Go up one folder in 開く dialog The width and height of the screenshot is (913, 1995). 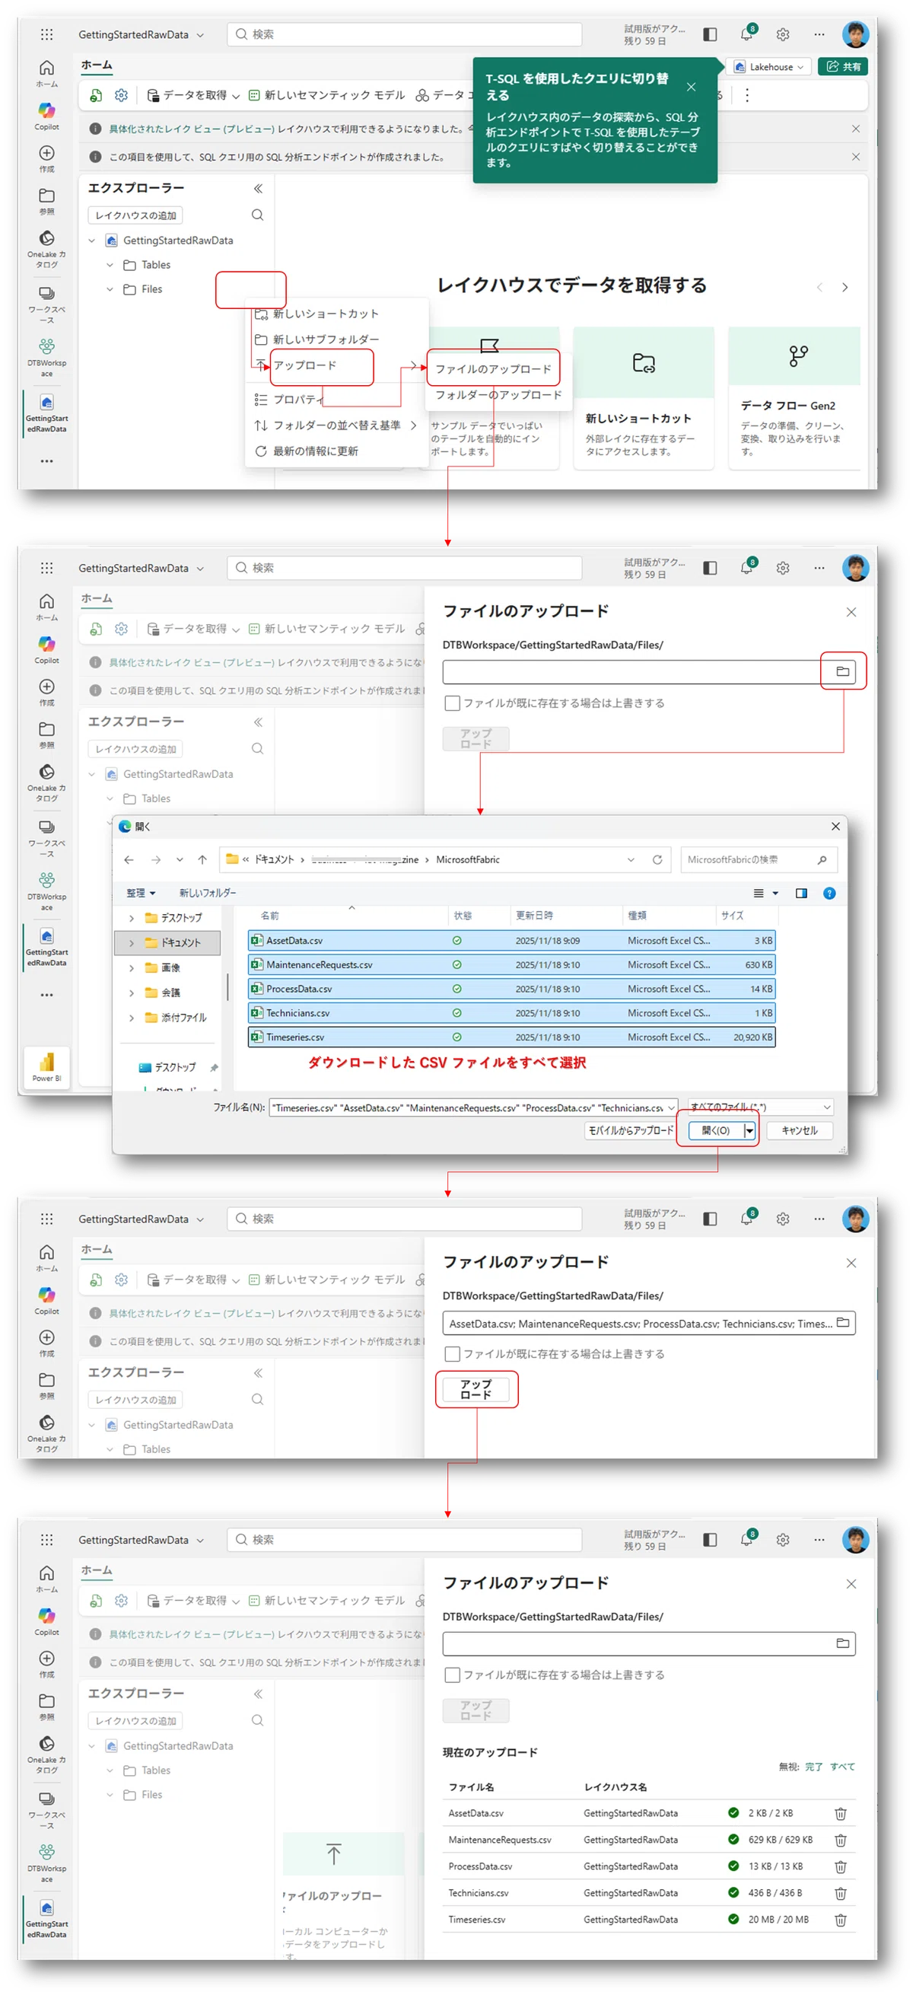(x=202, y=859)
